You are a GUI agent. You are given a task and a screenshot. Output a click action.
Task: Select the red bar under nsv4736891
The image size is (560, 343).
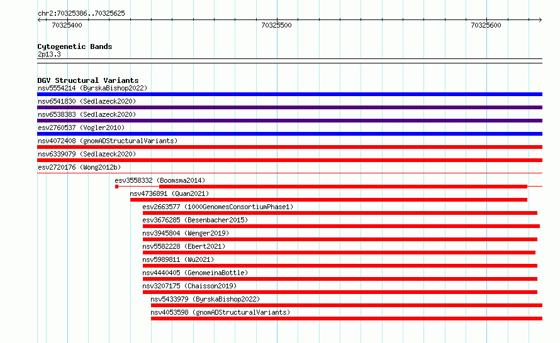(x=329, y=200)
